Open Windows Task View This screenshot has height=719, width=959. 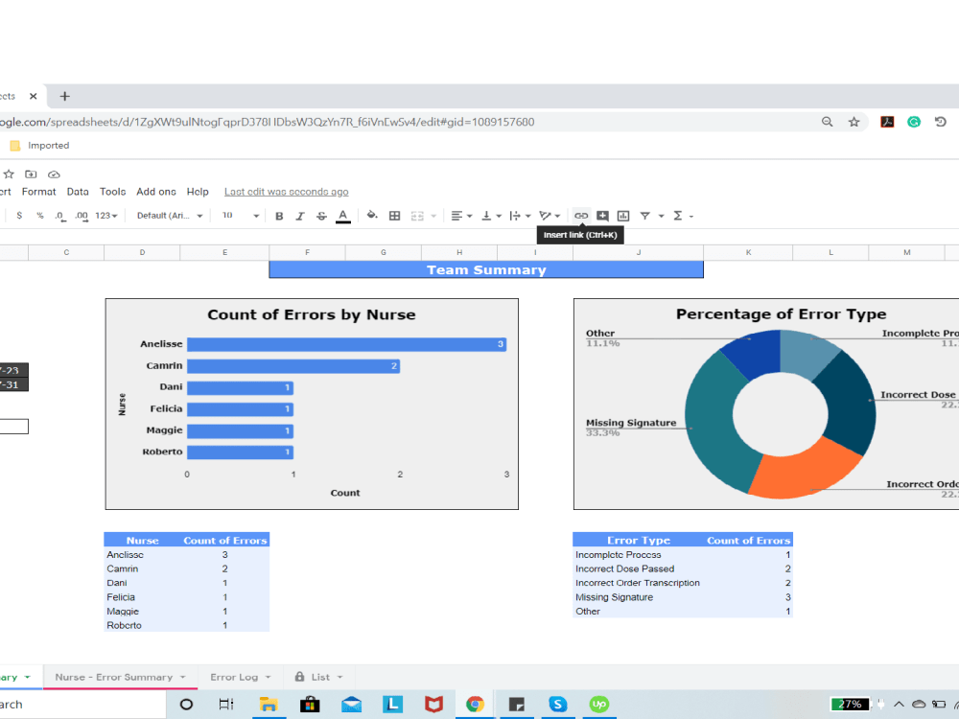click(226, 705)
